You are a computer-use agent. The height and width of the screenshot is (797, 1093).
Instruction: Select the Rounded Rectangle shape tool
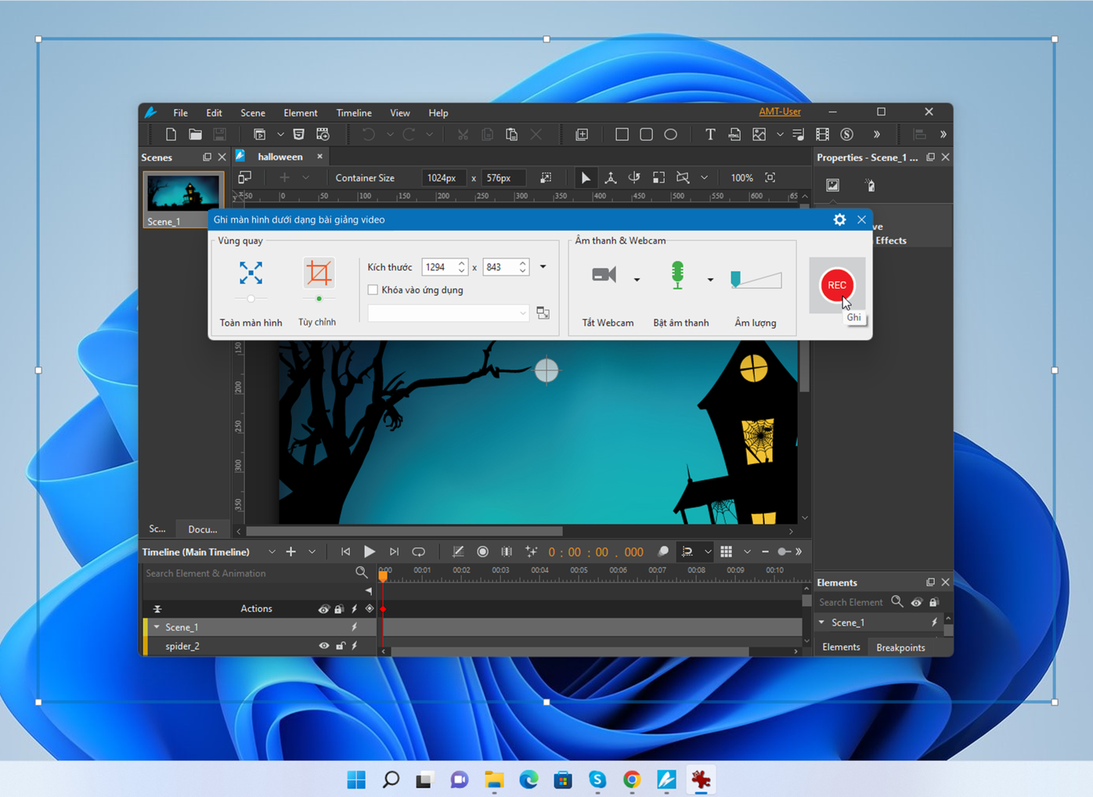pyautogui.click(x=646, y=135)
